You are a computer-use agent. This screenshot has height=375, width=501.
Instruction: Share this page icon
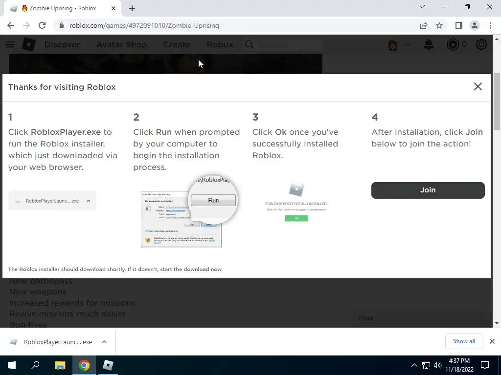click(424, 25)
